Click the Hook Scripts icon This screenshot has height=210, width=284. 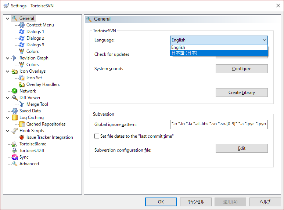coord(14,131)
